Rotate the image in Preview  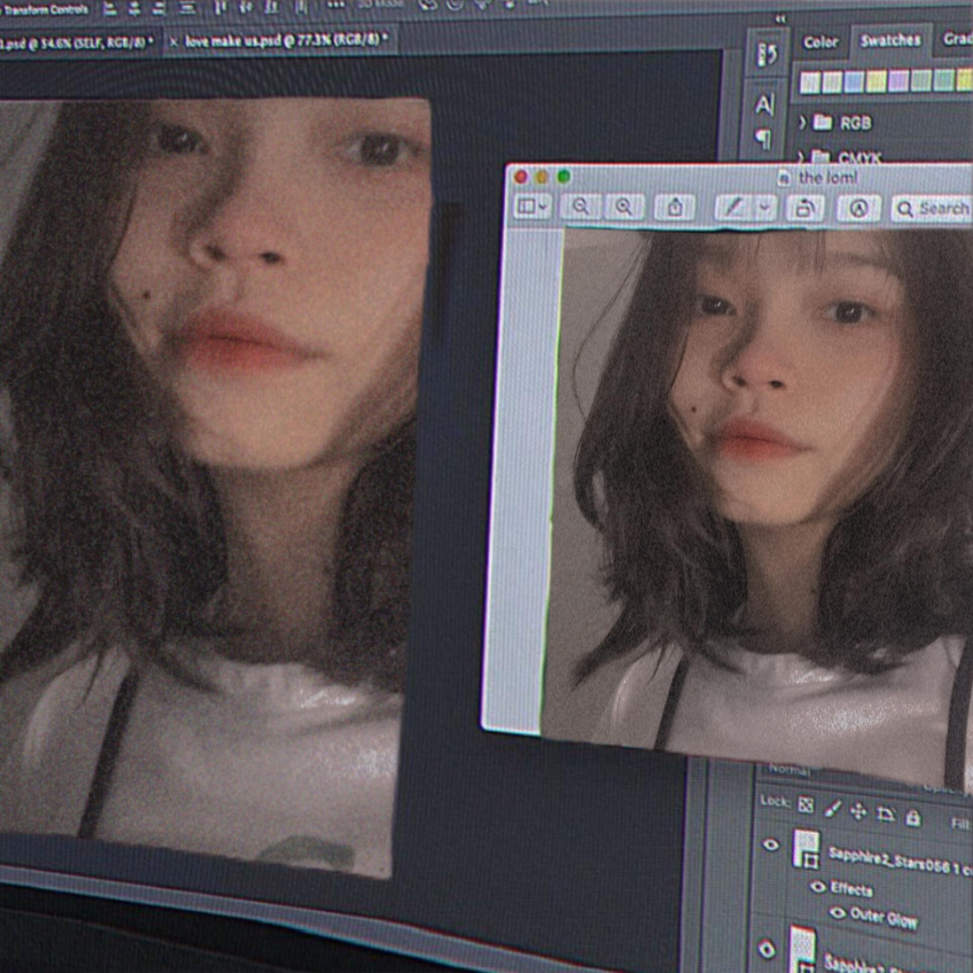(x=805, y=208)
